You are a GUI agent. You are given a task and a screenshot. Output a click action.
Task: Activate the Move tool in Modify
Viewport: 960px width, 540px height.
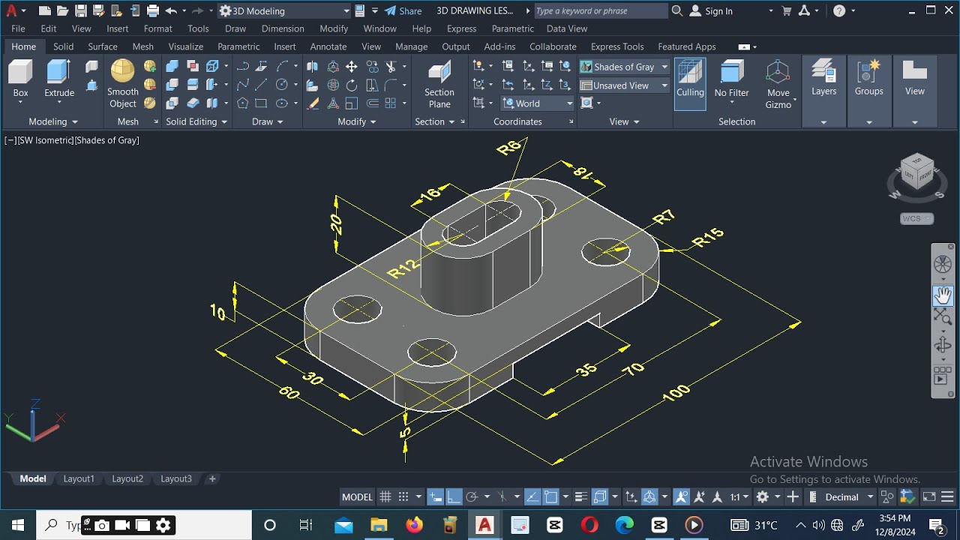tap(351, 67)
